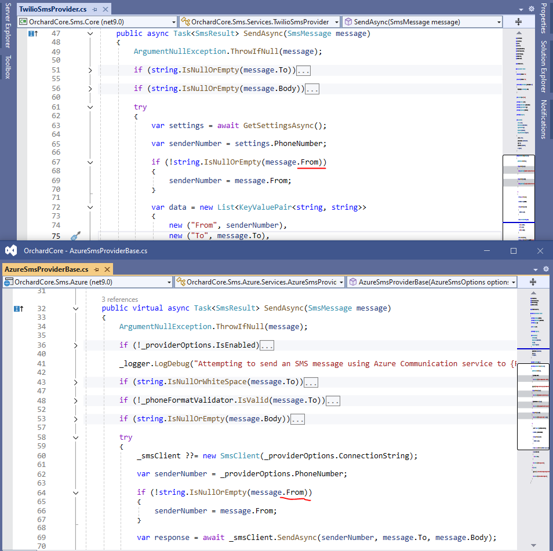Viewport: 553px width, 551px height.
Task: Click the Twilio scrollbar up arrow
Action: (519, 33)
